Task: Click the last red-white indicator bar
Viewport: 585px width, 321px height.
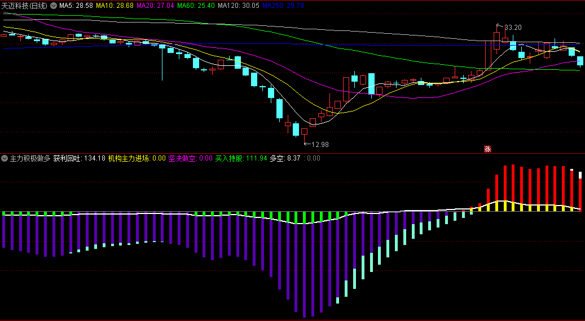Action: pyautogui.click(x=580, y=191)
